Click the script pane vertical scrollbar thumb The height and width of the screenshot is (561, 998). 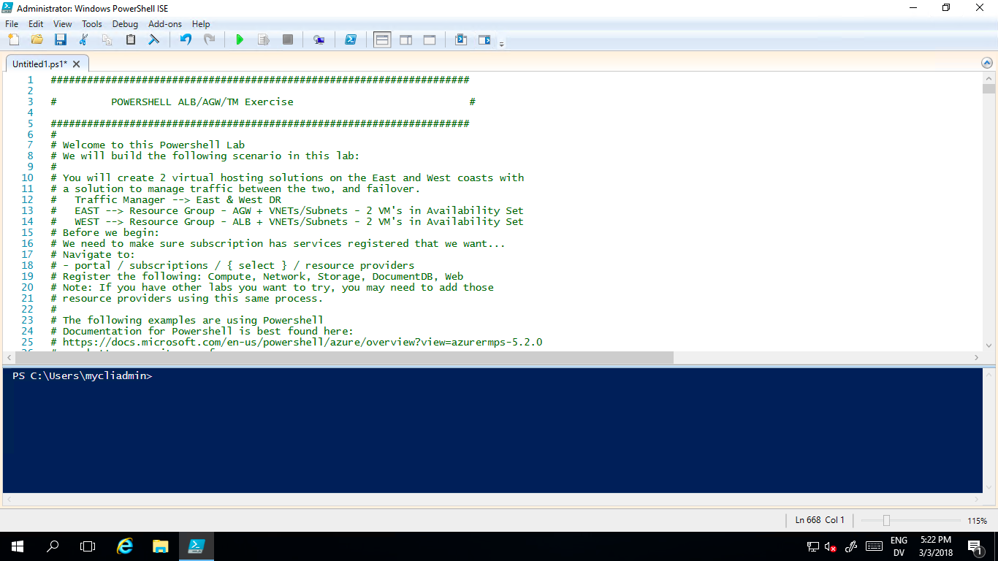(x=989, y=89)
